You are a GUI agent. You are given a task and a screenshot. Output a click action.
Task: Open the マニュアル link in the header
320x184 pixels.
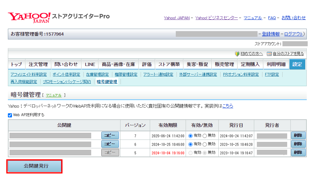(253, 18)
